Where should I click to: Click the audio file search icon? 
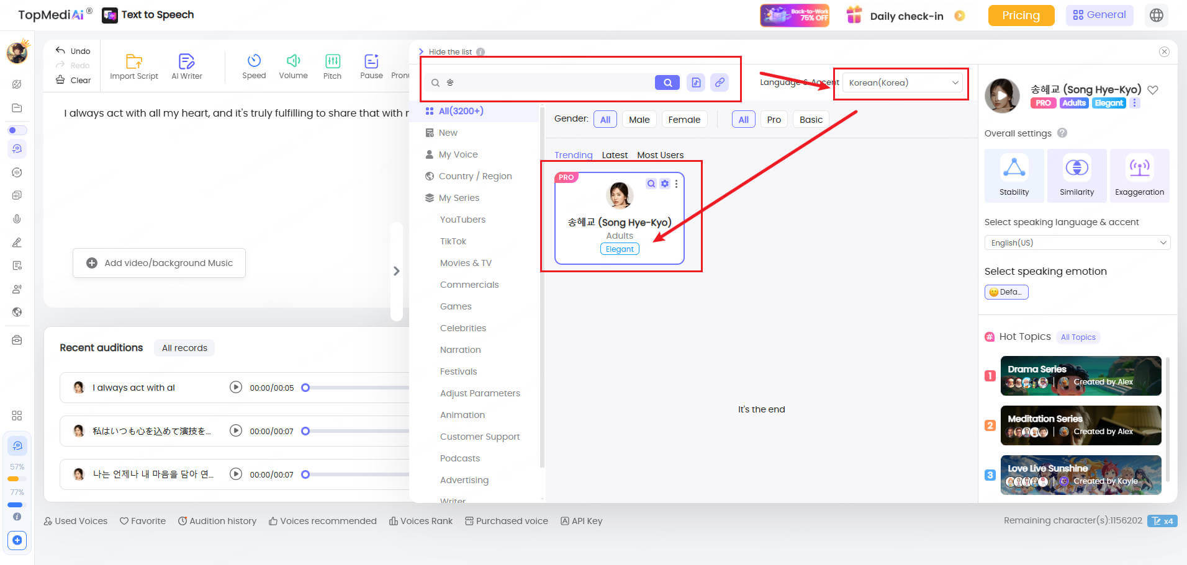coord(696,82)
